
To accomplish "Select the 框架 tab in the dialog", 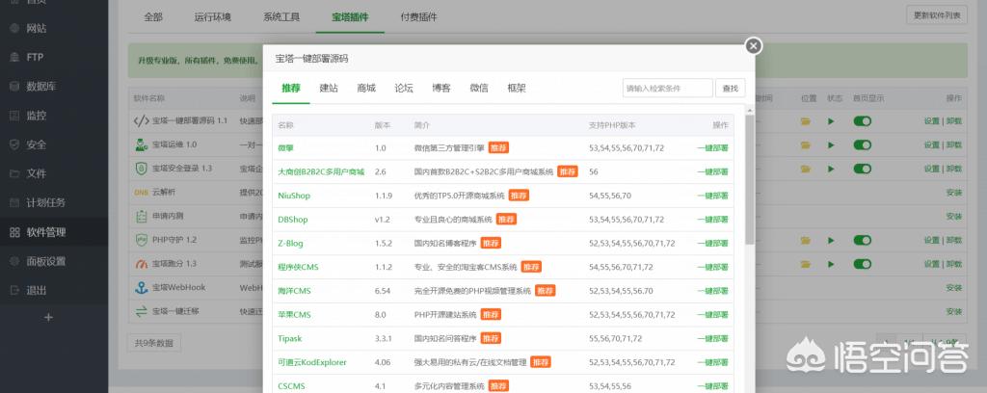I will [517, 89].
